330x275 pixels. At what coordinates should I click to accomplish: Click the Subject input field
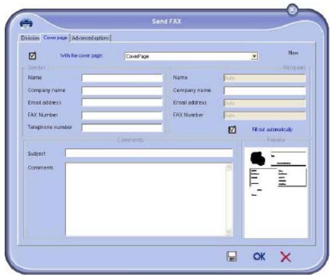[149, 153]
